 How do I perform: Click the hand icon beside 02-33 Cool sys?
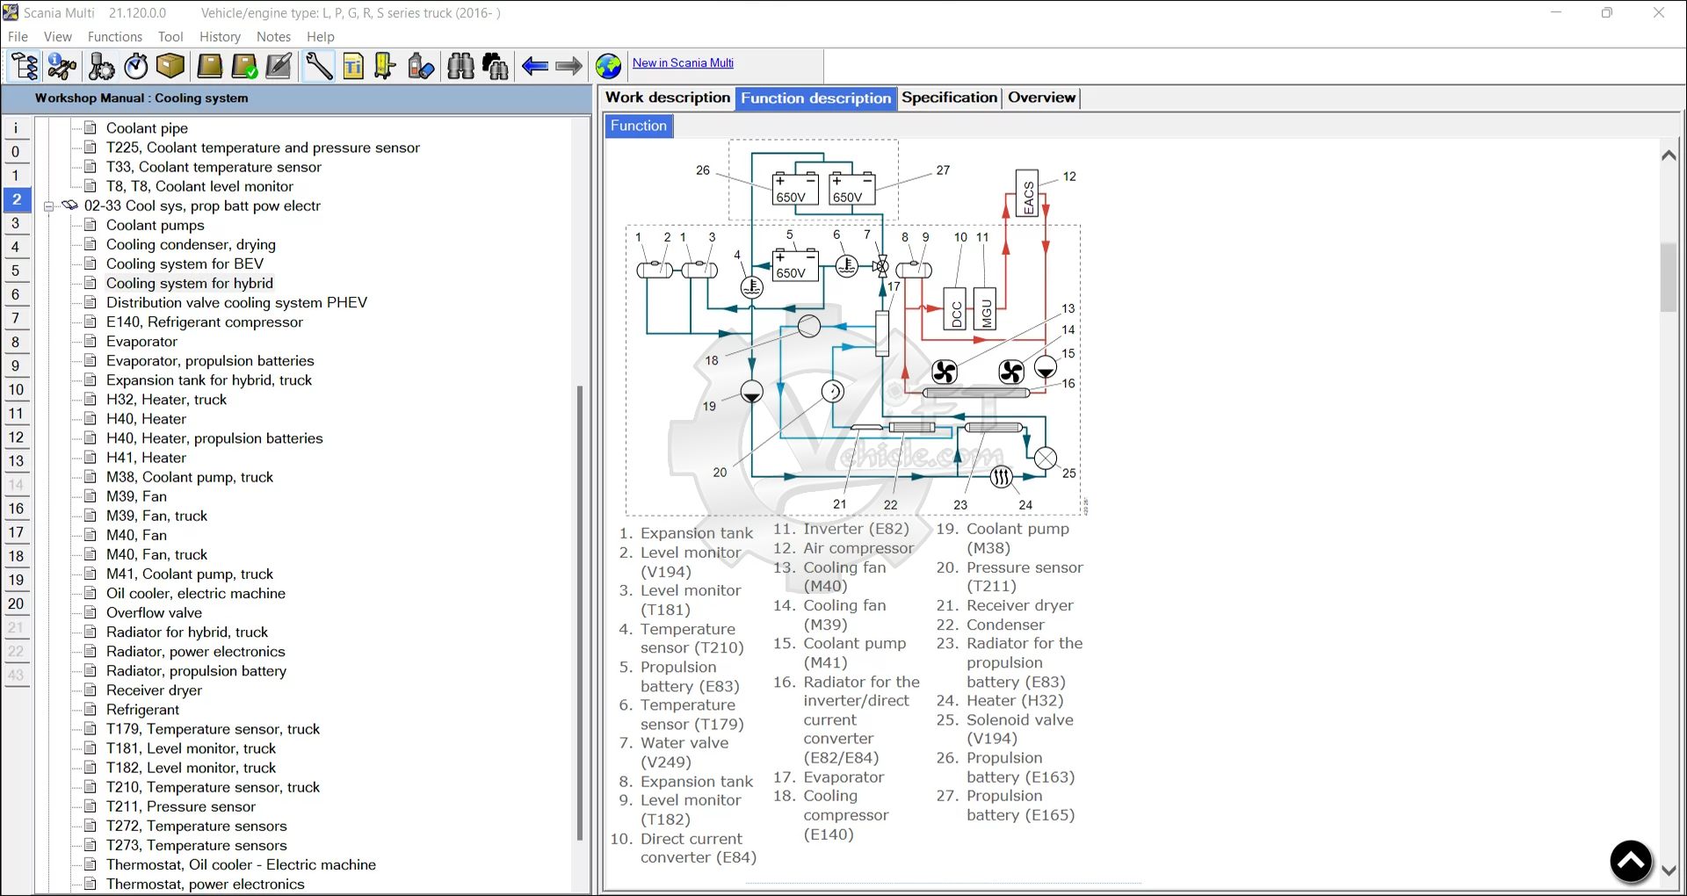click(x=69, y=206)
